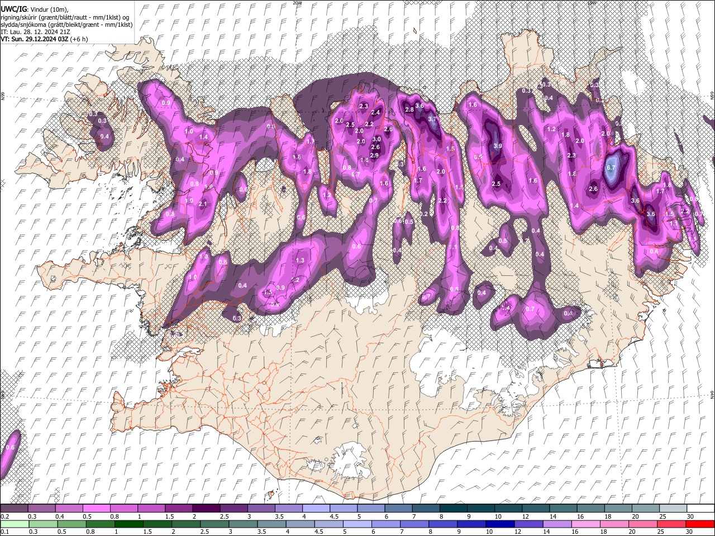Click light pink 16 swatch in lower legend
Image resolution: width=715 pixels, height=536 pixels.
point(586,524)
